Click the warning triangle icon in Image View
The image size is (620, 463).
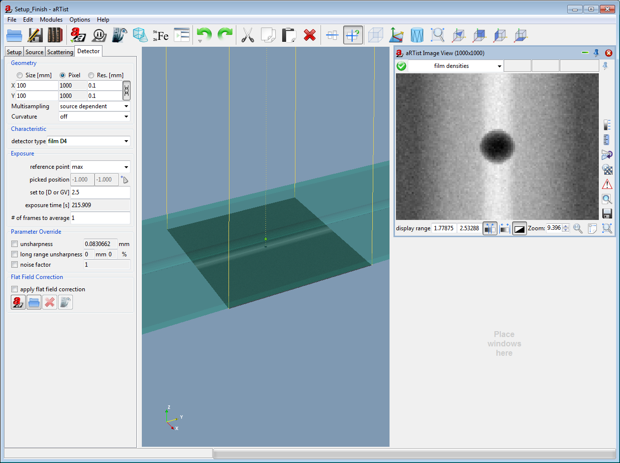607,184
